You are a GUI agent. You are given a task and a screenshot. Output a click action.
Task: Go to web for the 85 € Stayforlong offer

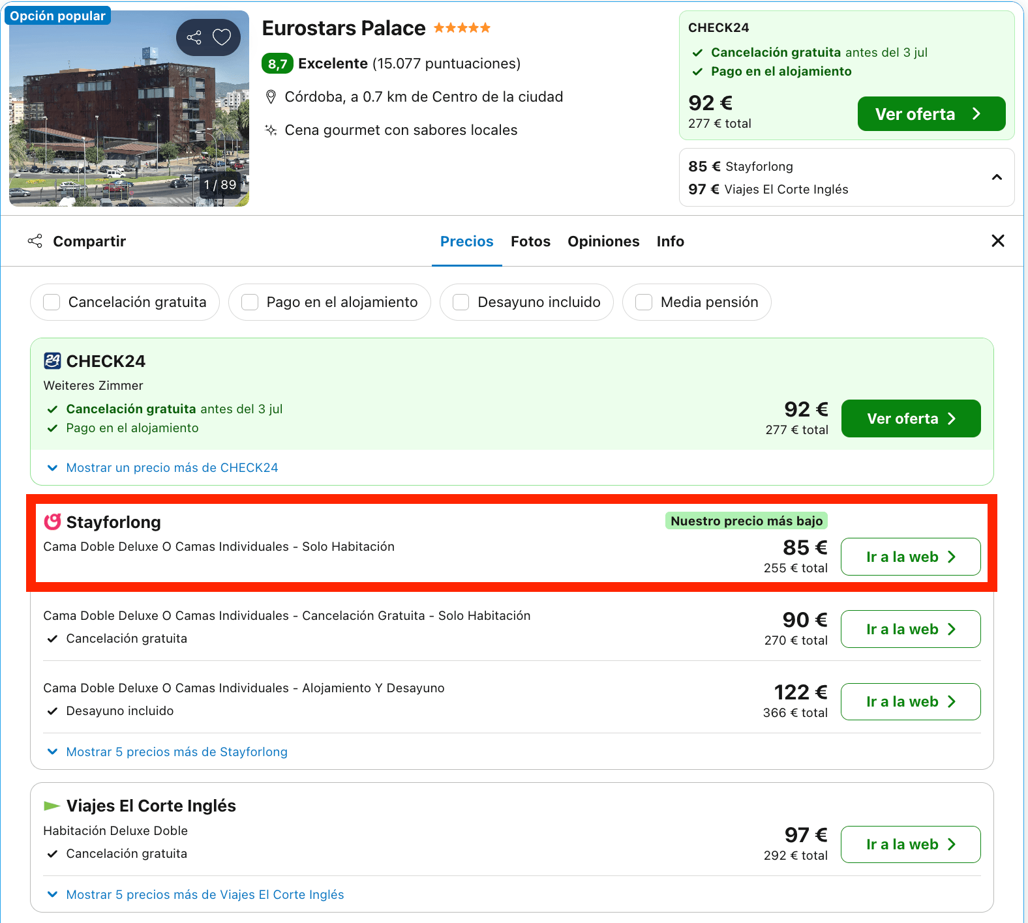click(x=911, y=557)
